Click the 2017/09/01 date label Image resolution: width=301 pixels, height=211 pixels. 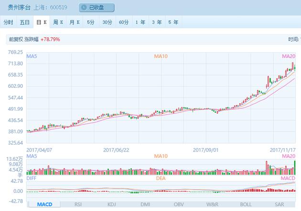coord(205,150)
